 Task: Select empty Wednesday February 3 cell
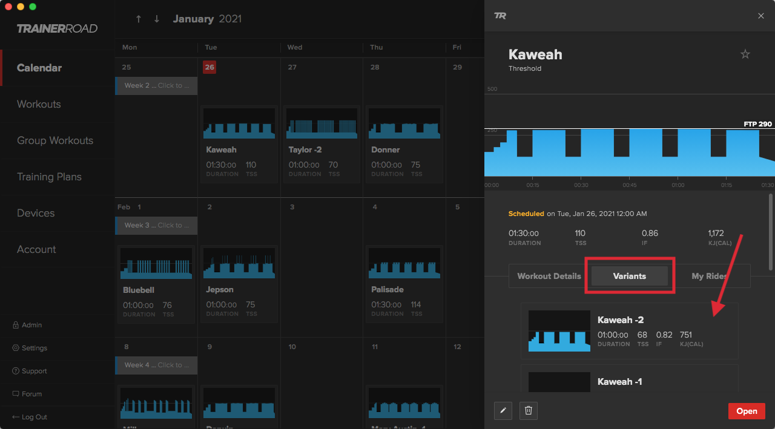pos(322,267)
